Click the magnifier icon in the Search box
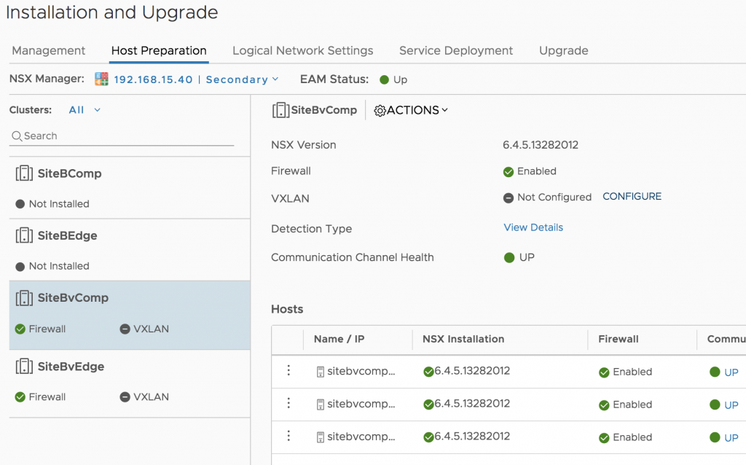Screen dimensions: 746x465 coord(17,136)
